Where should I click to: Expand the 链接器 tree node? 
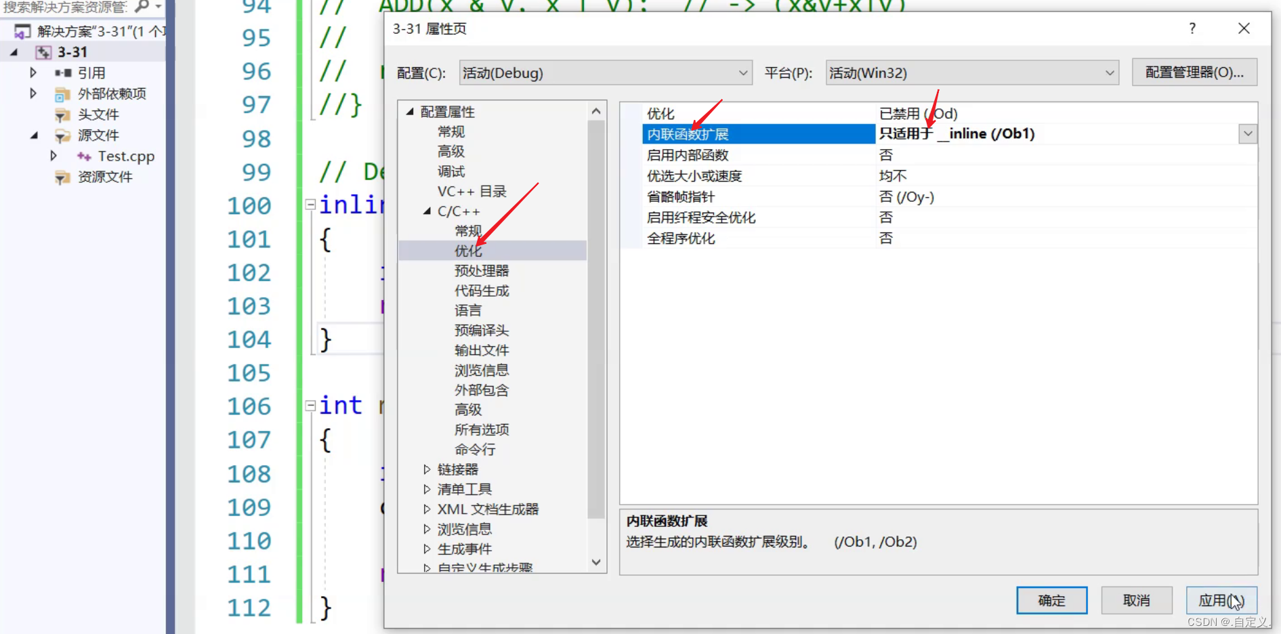[427, 469]
